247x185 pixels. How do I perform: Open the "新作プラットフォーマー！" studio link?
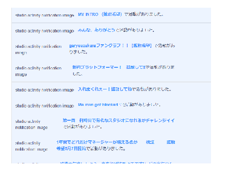point(109,67)
